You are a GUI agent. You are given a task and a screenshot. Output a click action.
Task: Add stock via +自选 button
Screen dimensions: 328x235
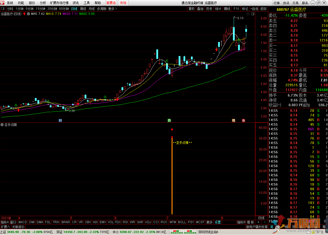(x=254, y=9)
